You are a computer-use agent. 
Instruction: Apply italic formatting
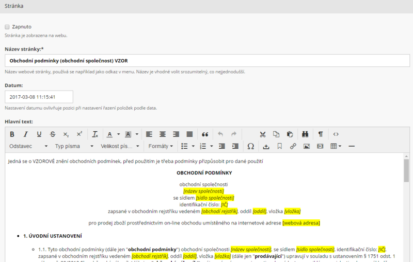pos(25,134)
